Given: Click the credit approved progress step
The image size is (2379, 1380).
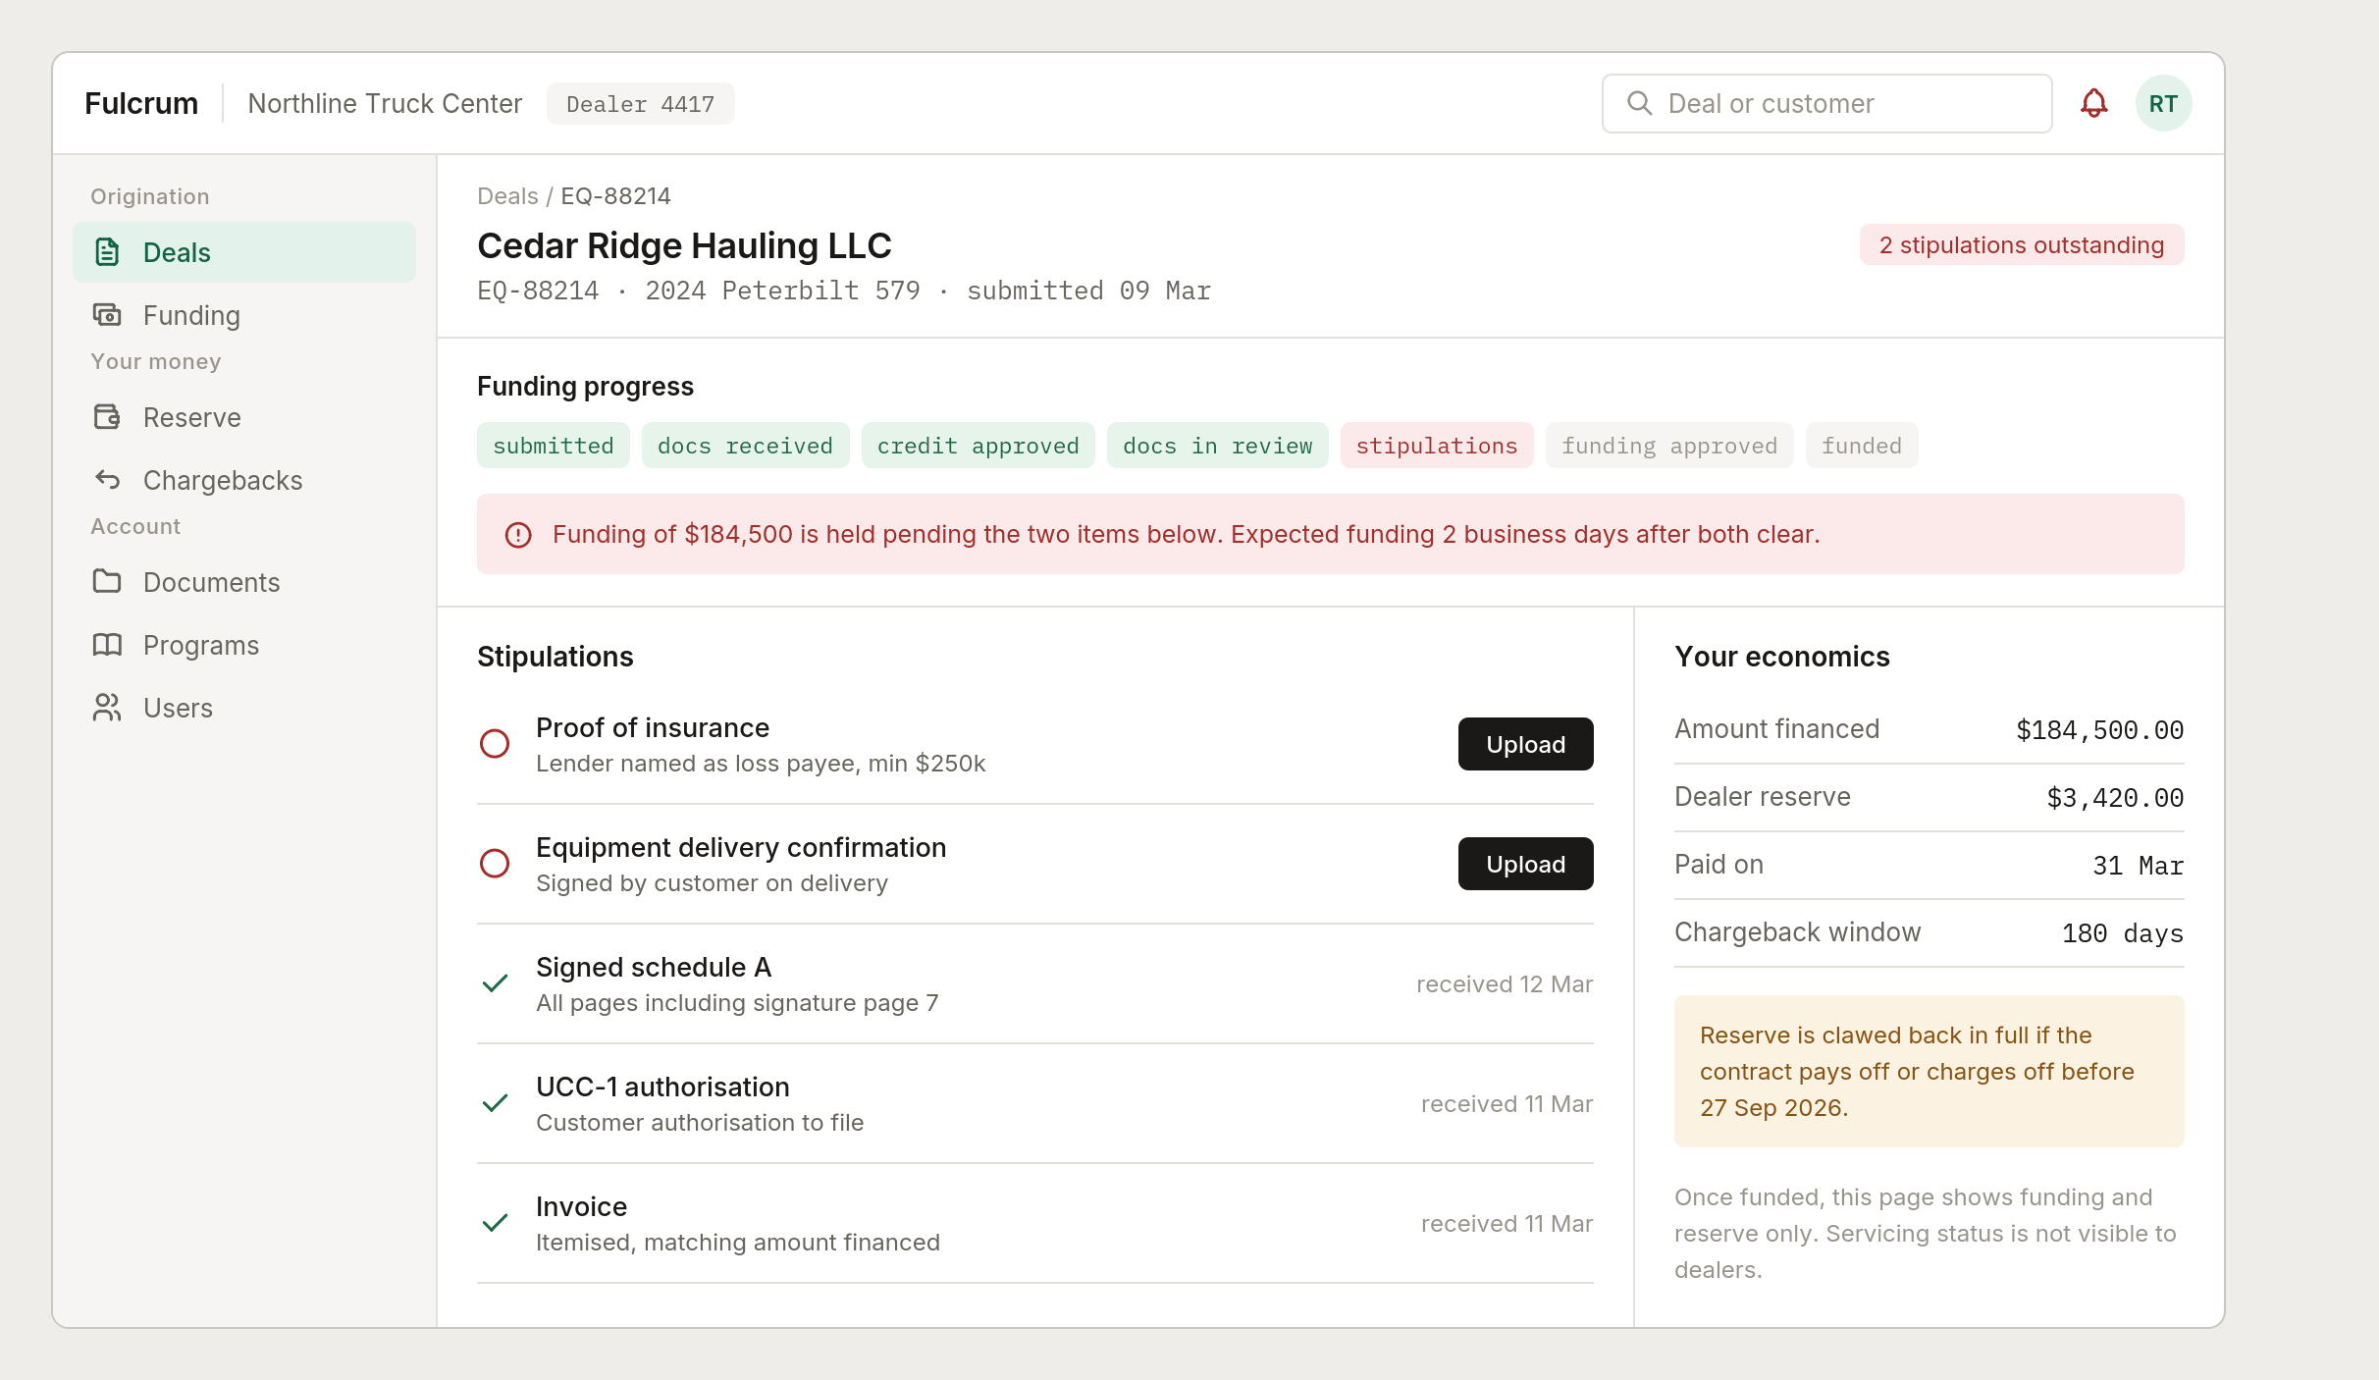Looking at the screenshot, I should [x=978, y=446].
